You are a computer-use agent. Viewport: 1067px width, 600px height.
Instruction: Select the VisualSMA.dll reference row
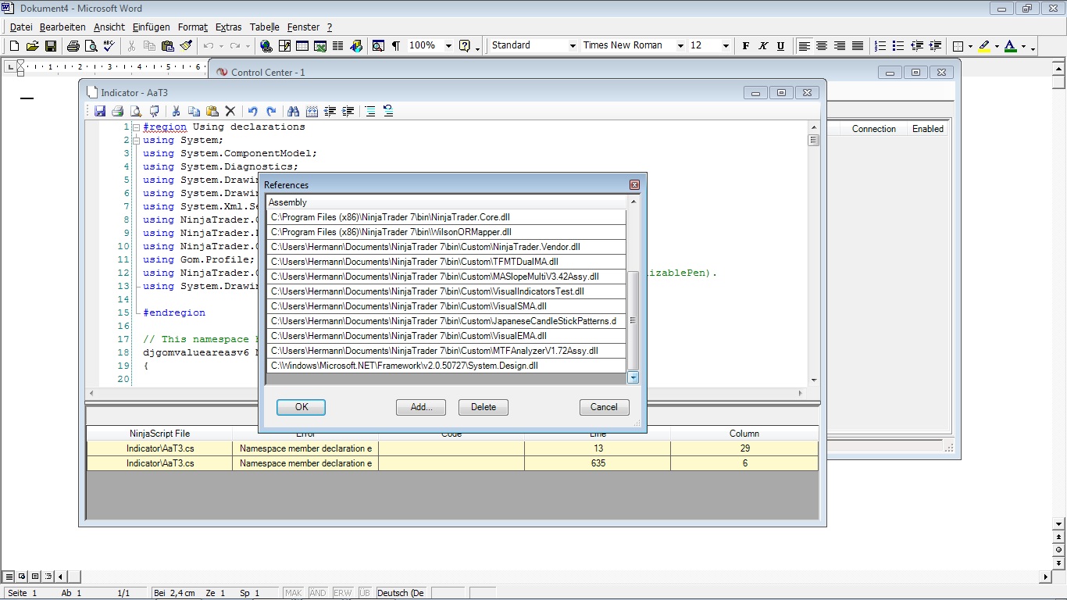pyautogui.click(x=446, y=306)
